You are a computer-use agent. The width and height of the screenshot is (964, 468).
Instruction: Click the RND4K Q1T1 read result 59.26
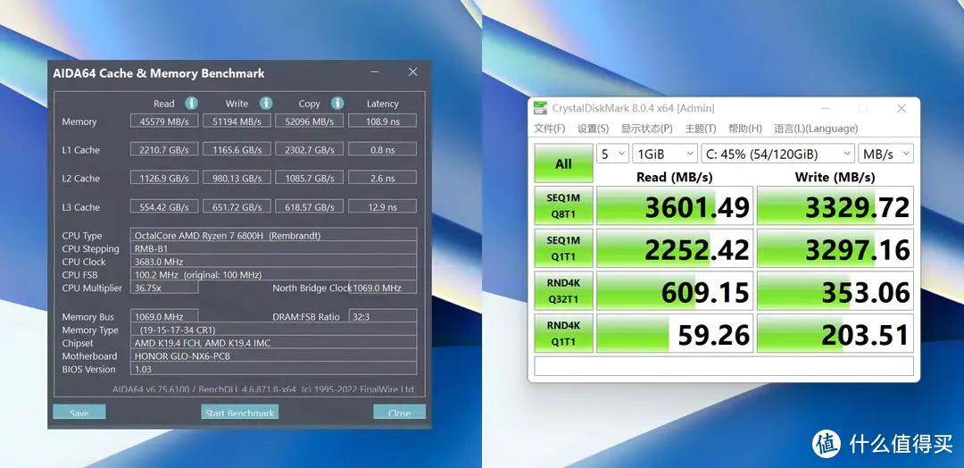point(675,333)
